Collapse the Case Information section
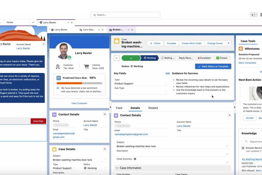Screen dimensions: 262x175 117,168
